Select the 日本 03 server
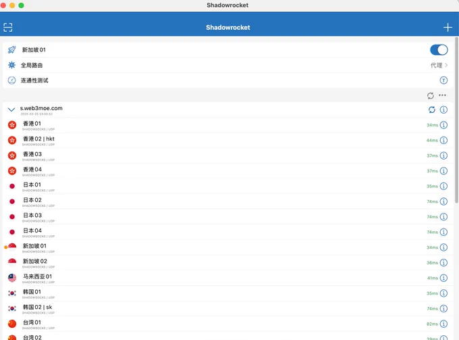Screen dimensions: 459x340 tap(230, 217)
